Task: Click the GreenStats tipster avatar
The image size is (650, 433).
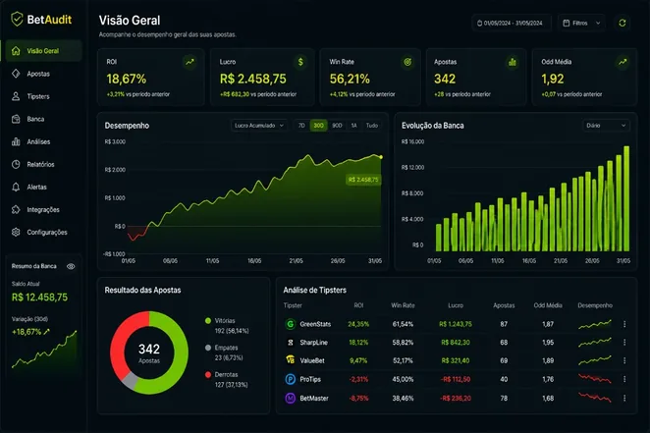Action: 291,324
